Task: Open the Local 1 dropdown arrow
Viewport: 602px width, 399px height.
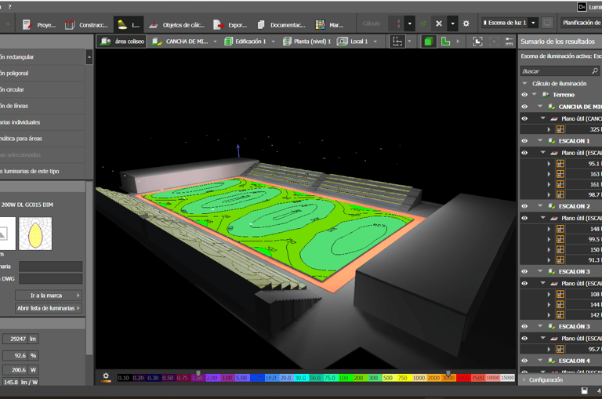Action: click(375, 42)
